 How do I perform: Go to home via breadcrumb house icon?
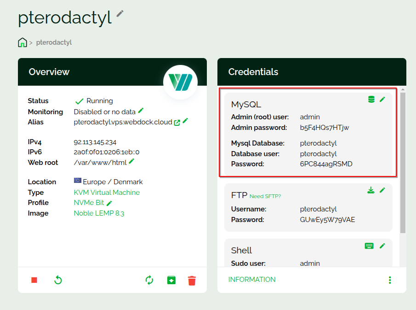tap(22, 43)
